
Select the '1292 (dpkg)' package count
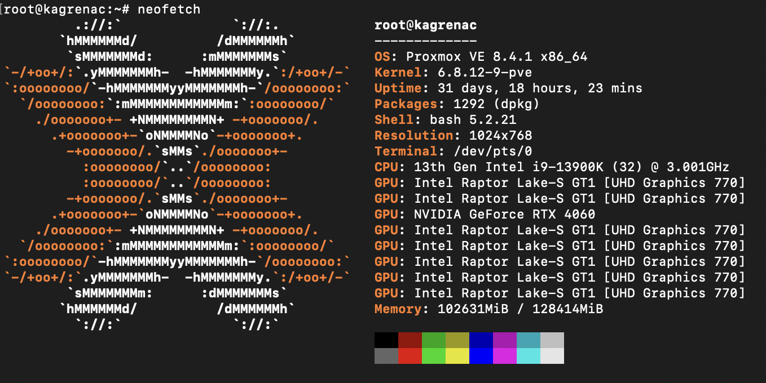click(497, 104)
